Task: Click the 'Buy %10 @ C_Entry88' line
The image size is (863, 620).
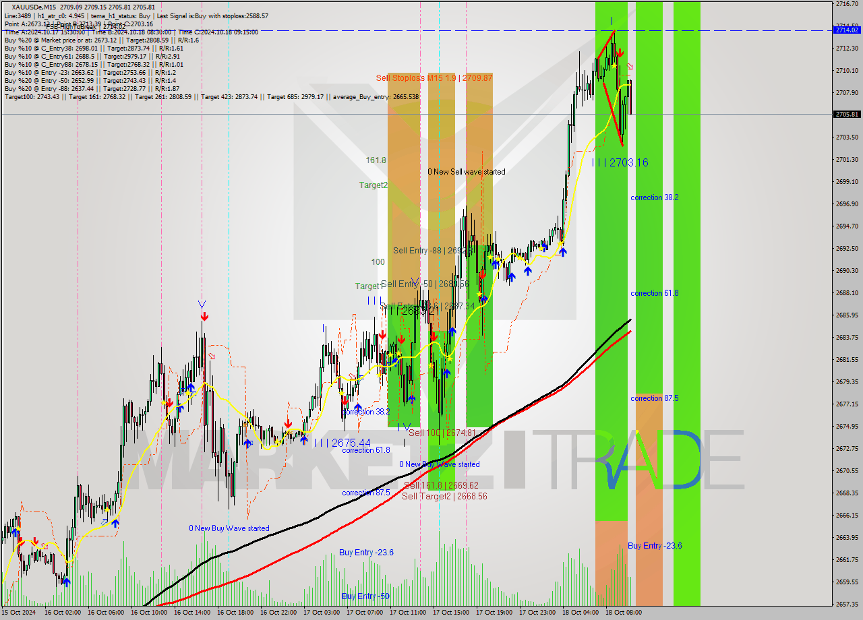Action: 94,64
